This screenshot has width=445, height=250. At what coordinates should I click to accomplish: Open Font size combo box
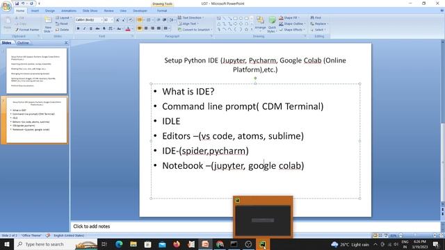coord(108,20)
